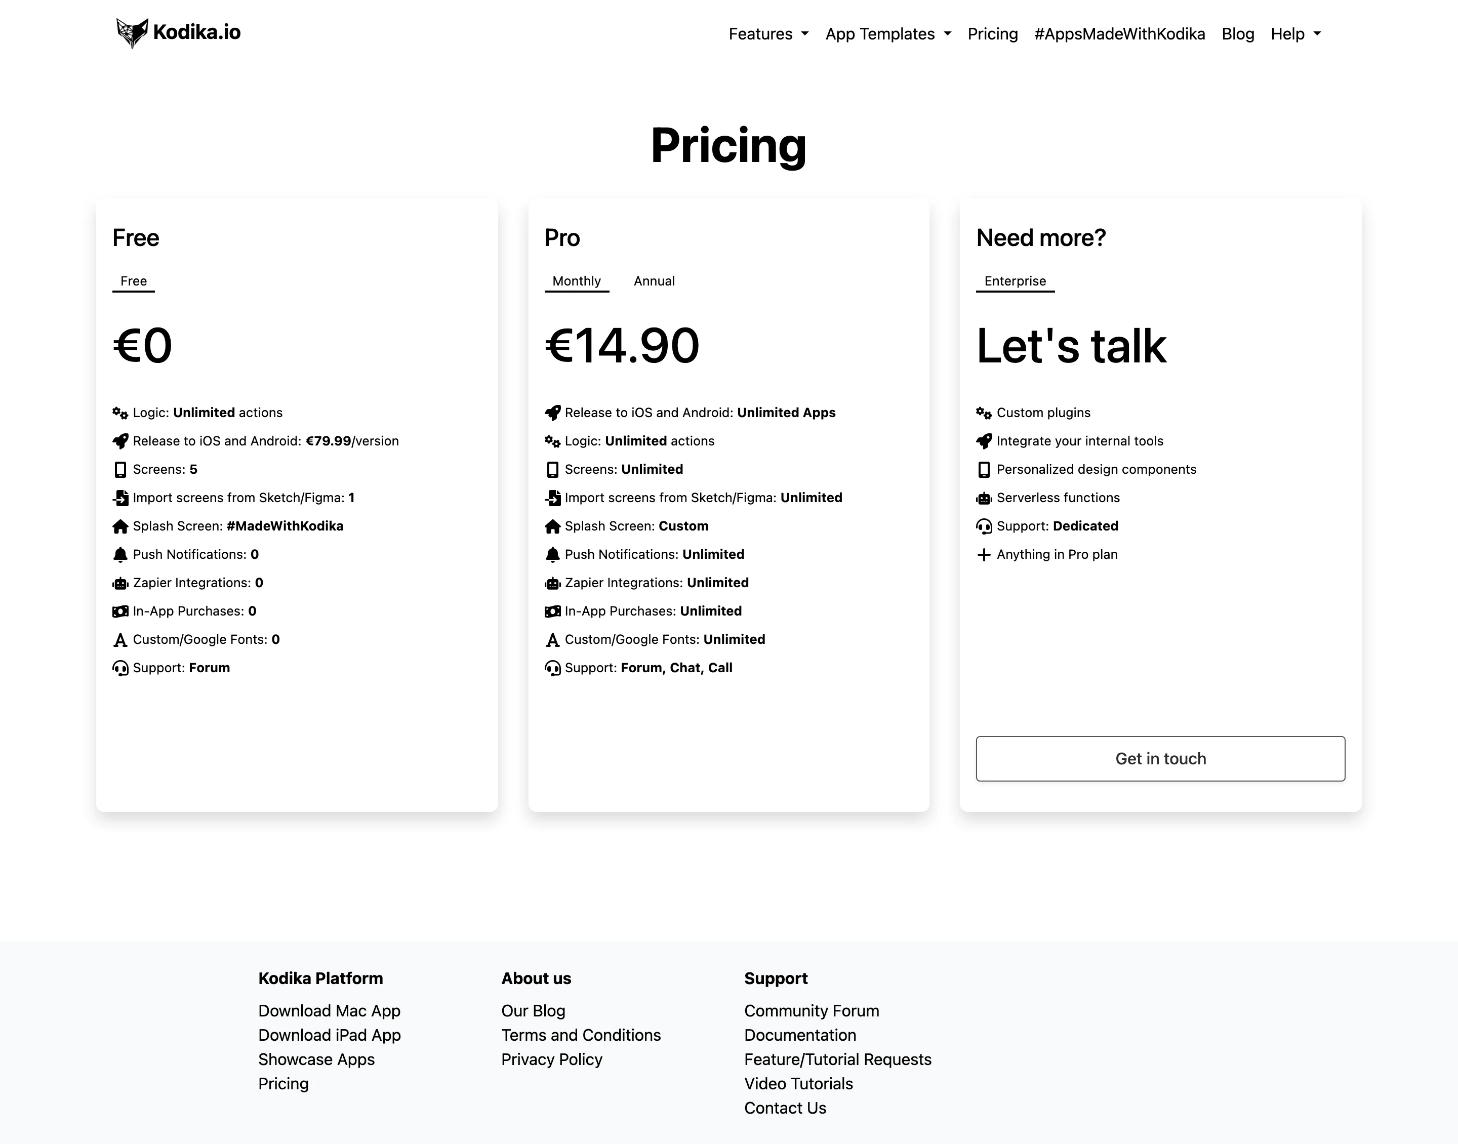The height and width of the screenshot is (1144, 1458).
Task: Click the house icon beside Splash Screen: Custom
Action: click(552, 526)
